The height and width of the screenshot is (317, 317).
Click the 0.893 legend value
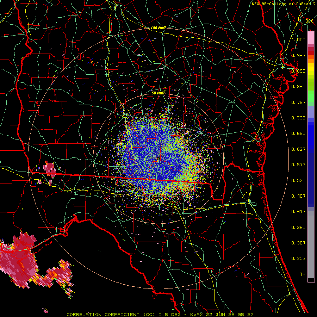click(x=298, y=71)
